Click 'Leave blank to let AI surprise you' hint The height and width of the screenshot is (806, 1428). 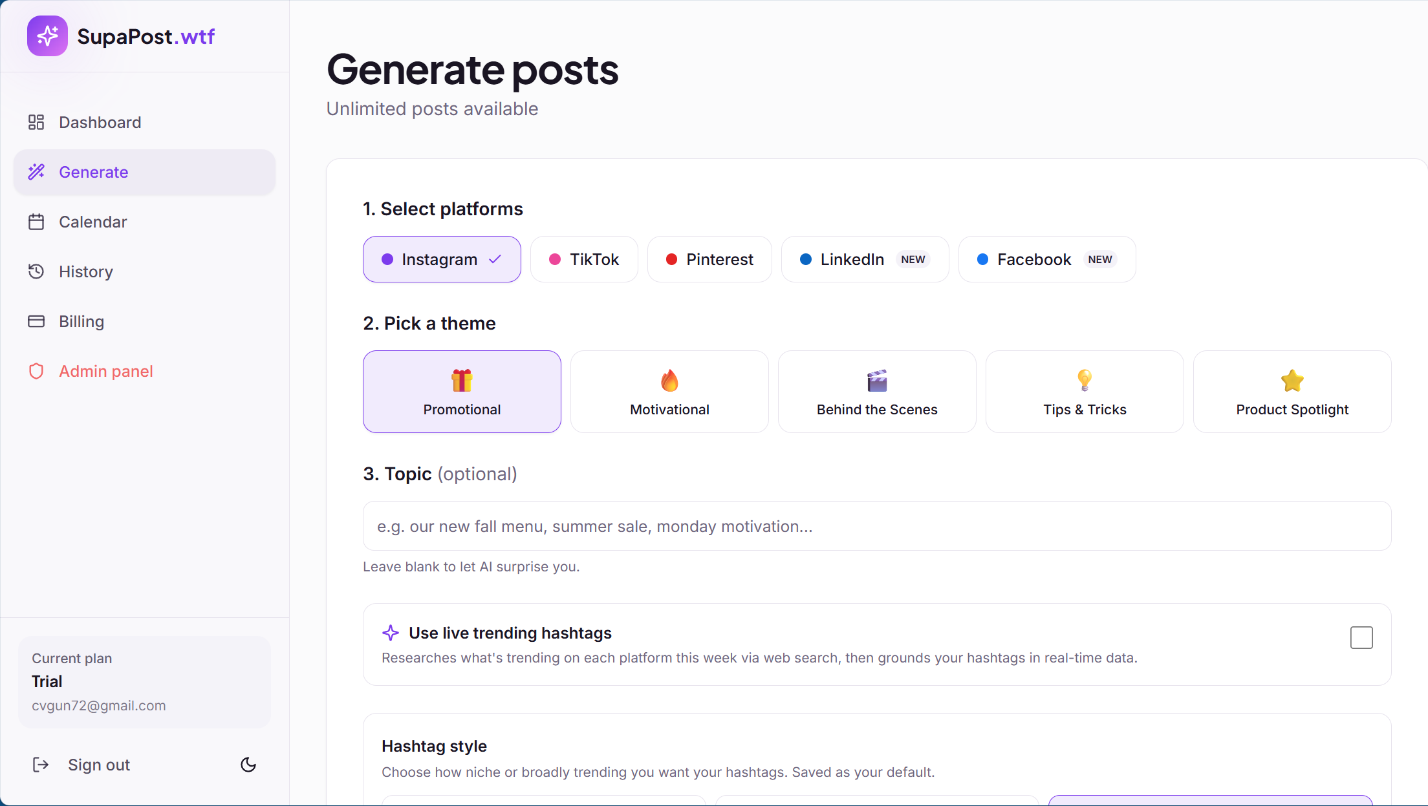click(x=471, y=567)
